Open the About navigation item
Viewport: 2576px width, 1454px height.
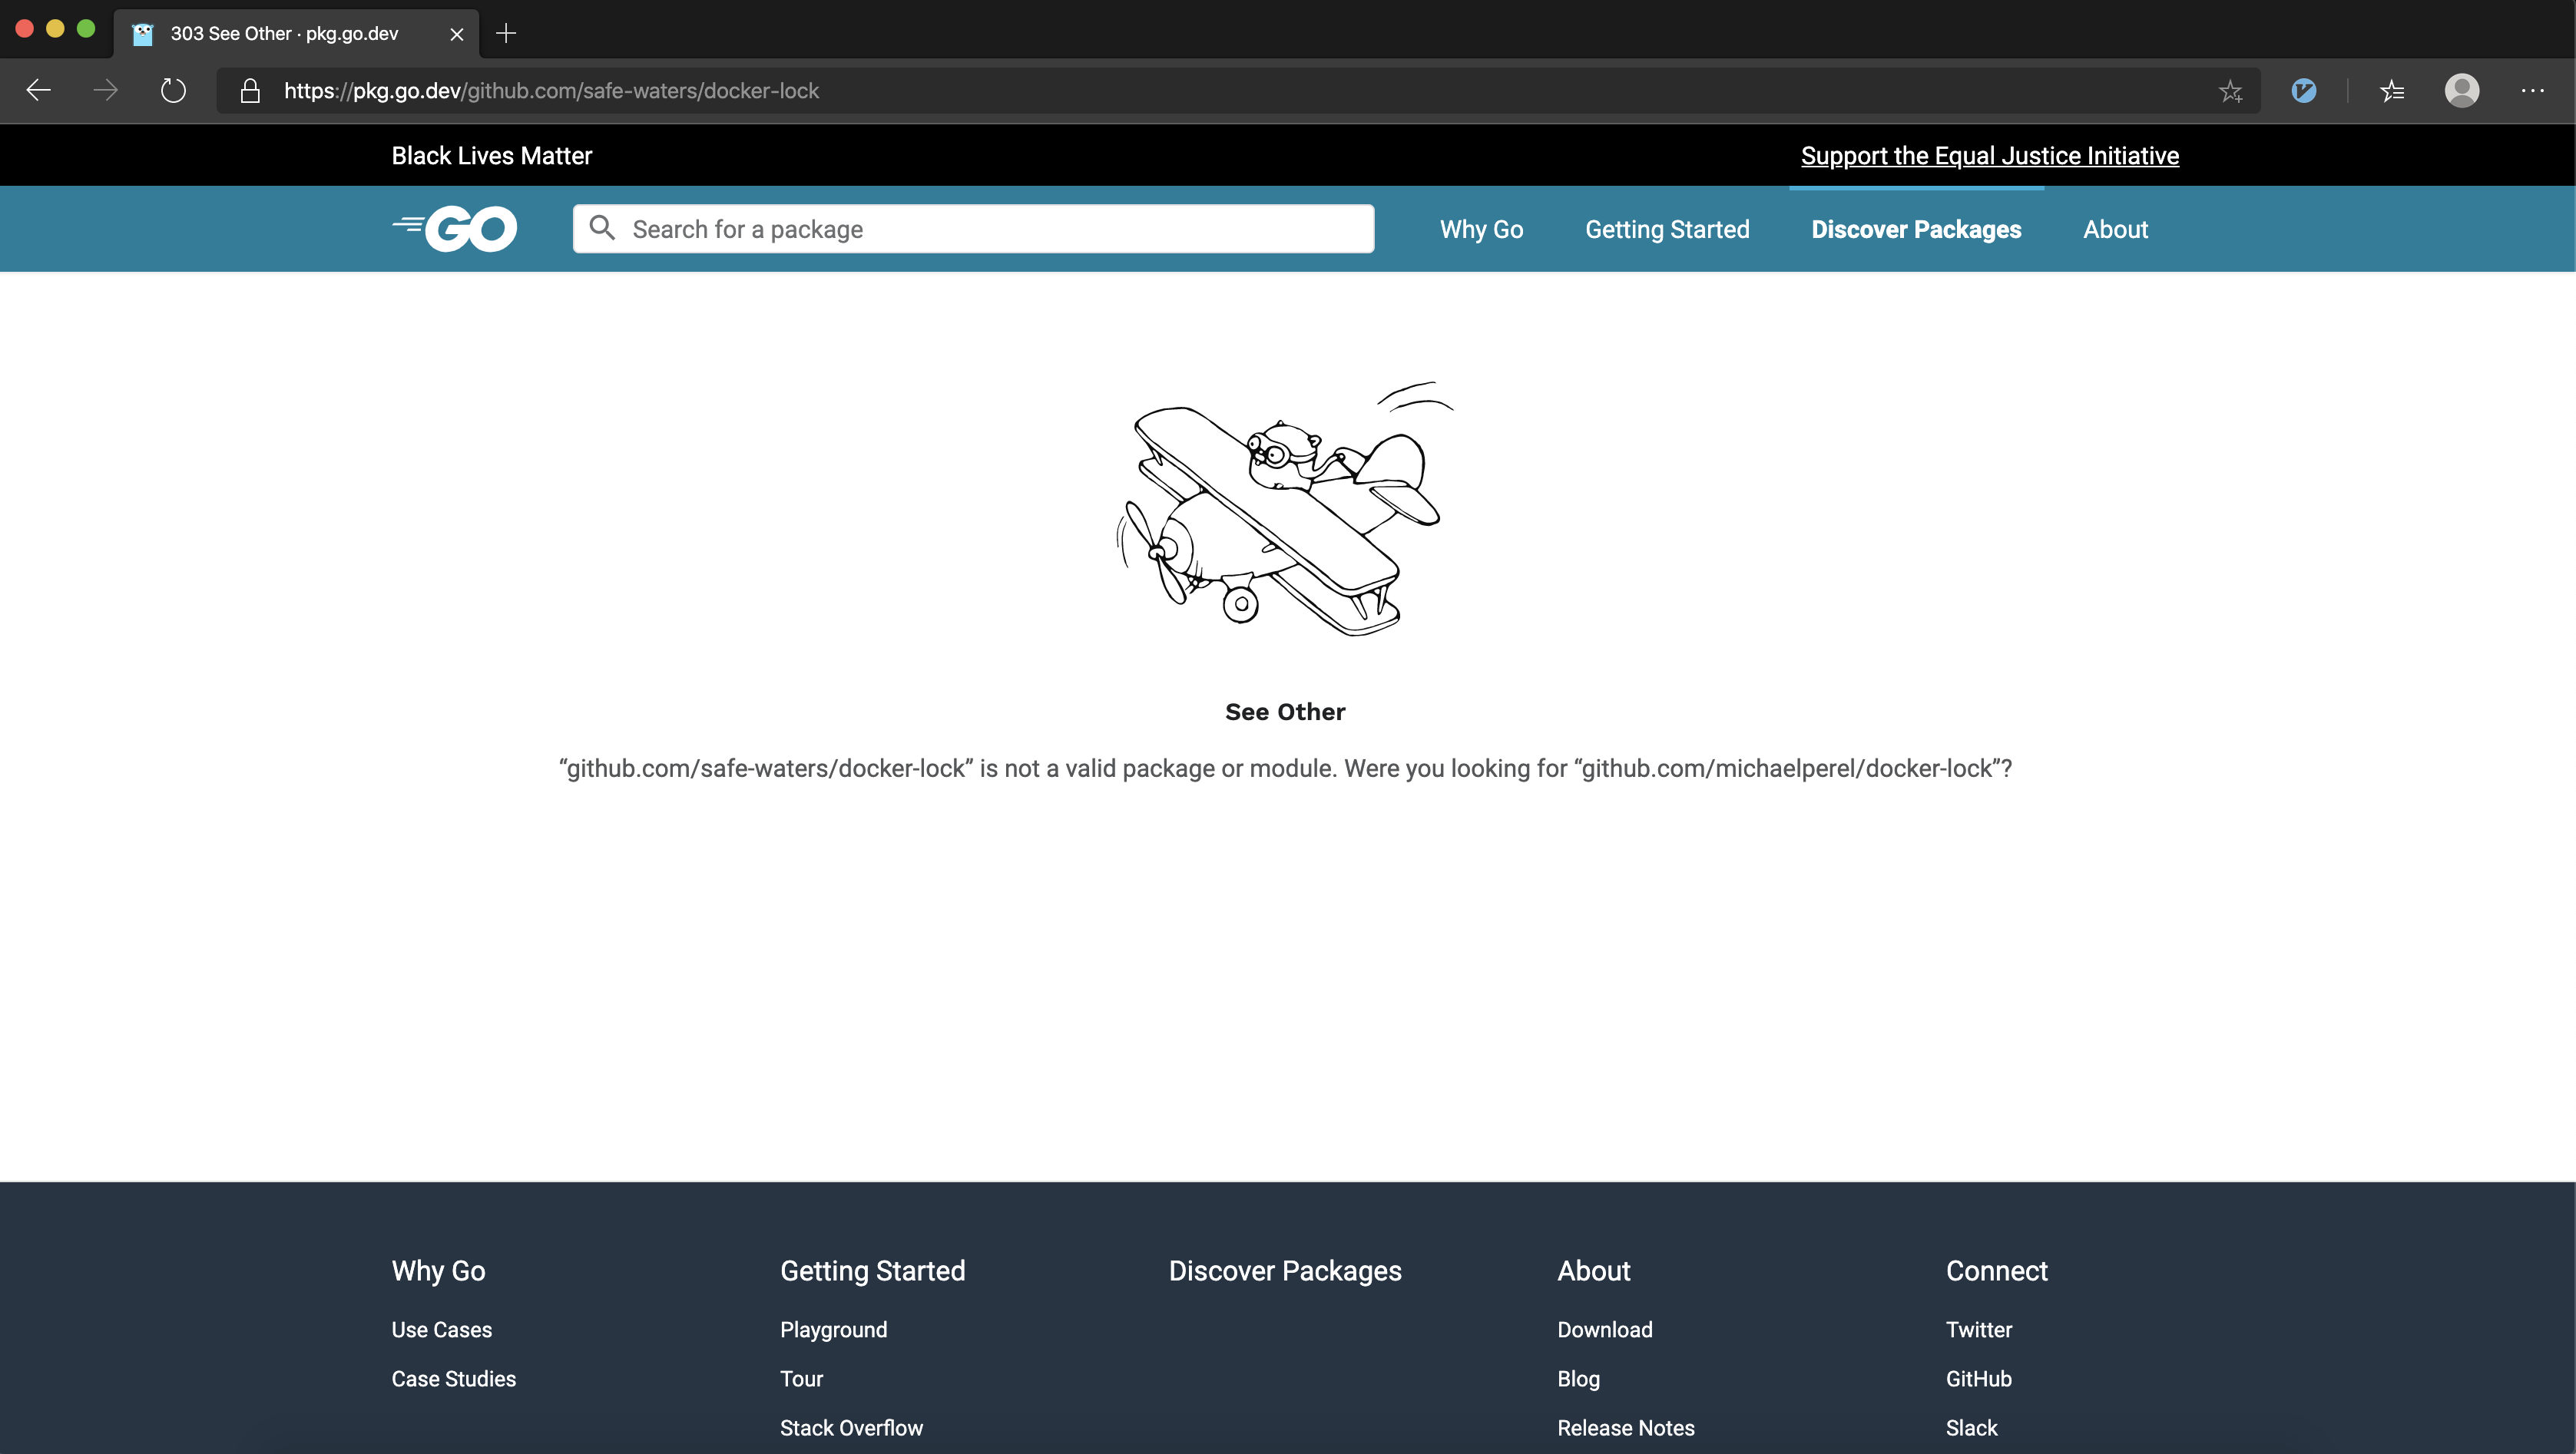coord(2114,229)
